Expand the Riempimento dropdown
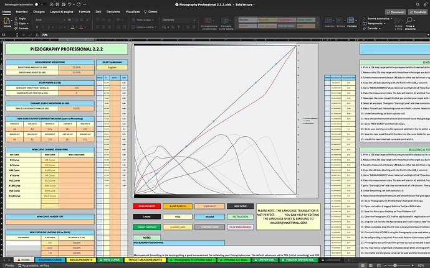The image size is (430, 268). (385, 24)
